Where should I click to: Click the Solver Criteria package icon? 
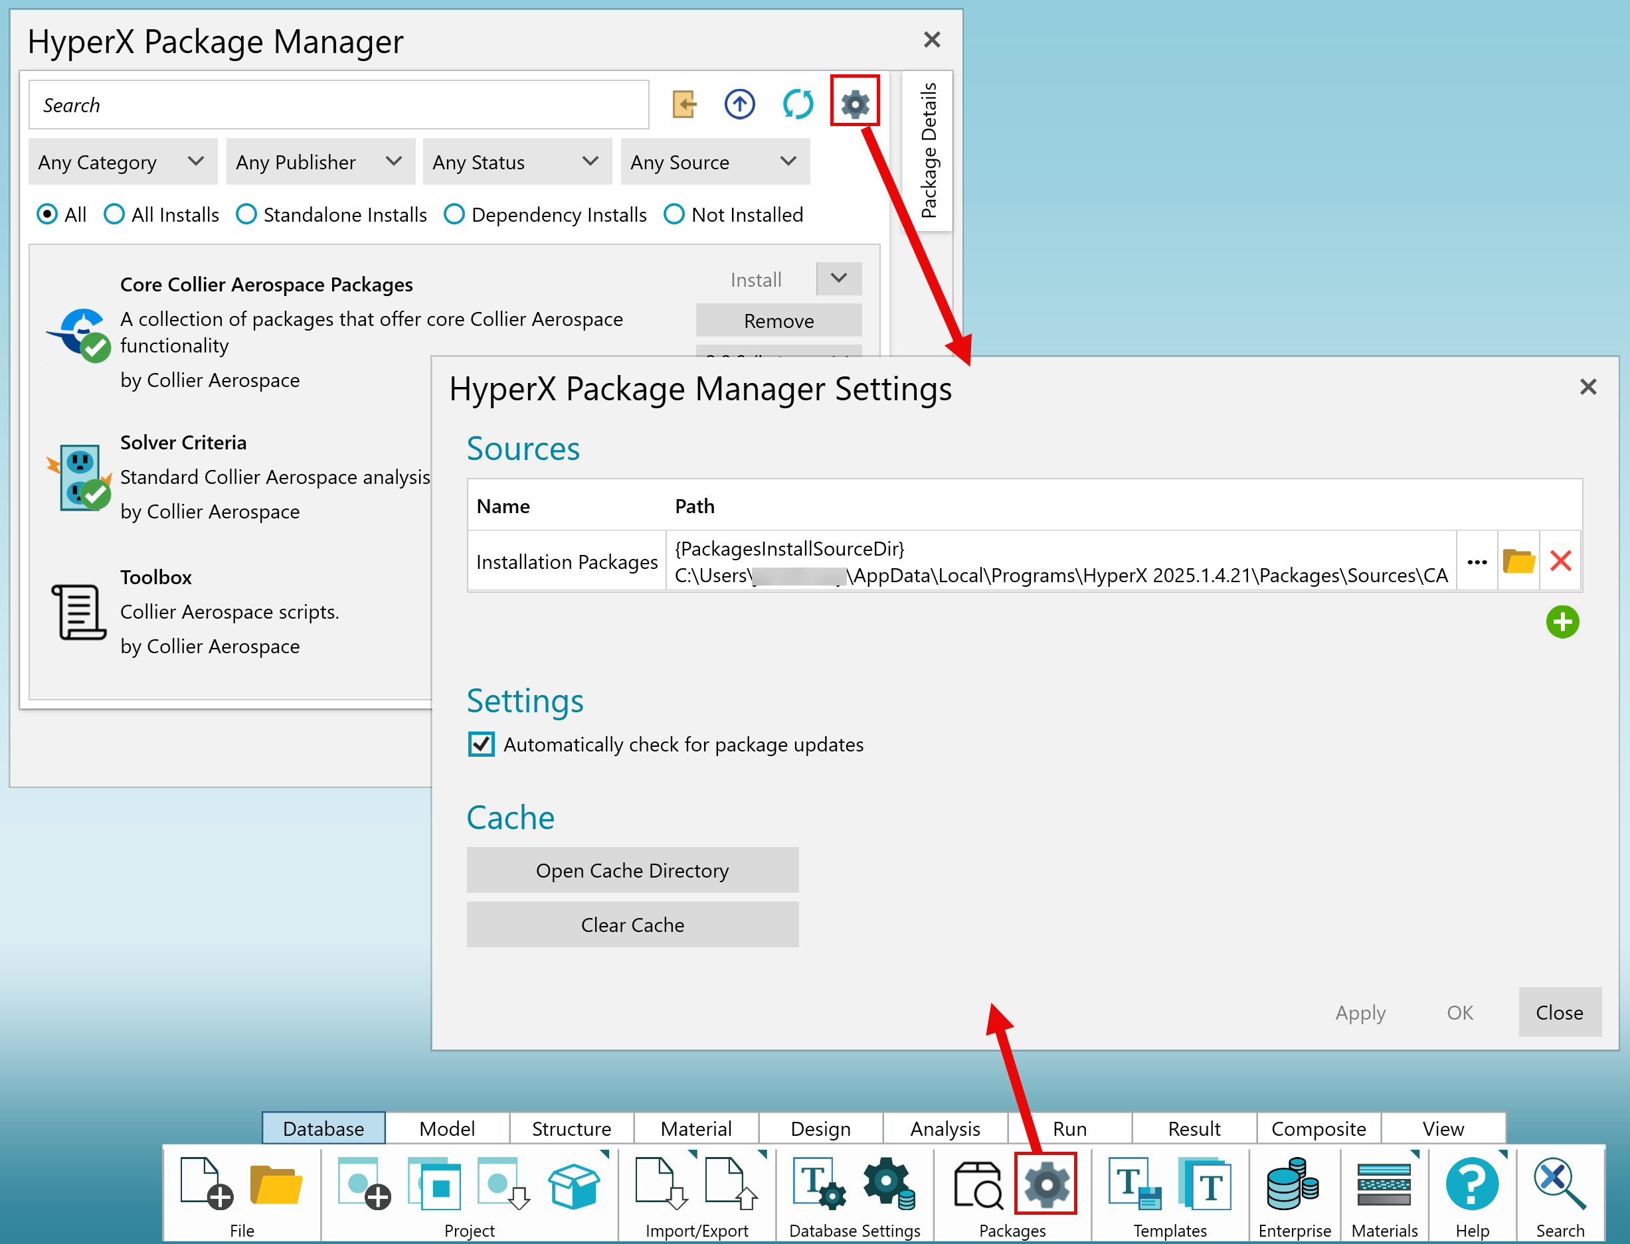79,477
